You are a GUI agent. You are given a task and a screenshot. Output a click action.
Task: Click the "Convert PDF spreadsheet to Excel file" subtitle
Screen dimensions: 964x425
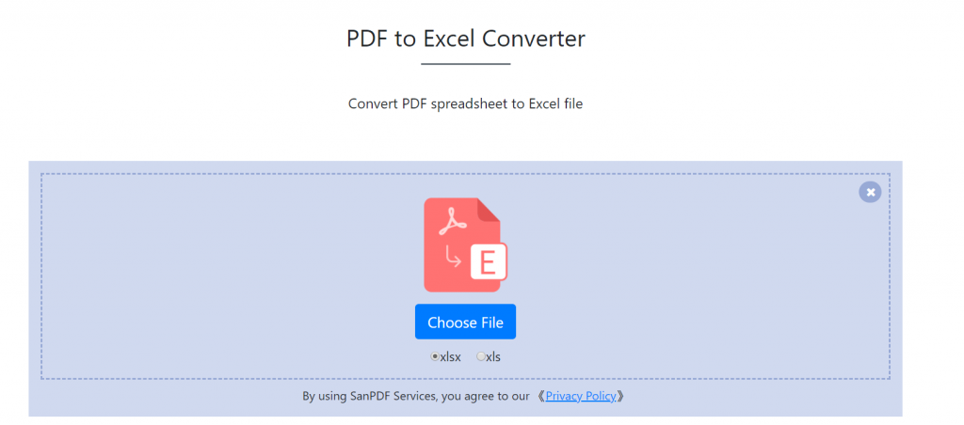pos(465,103)
